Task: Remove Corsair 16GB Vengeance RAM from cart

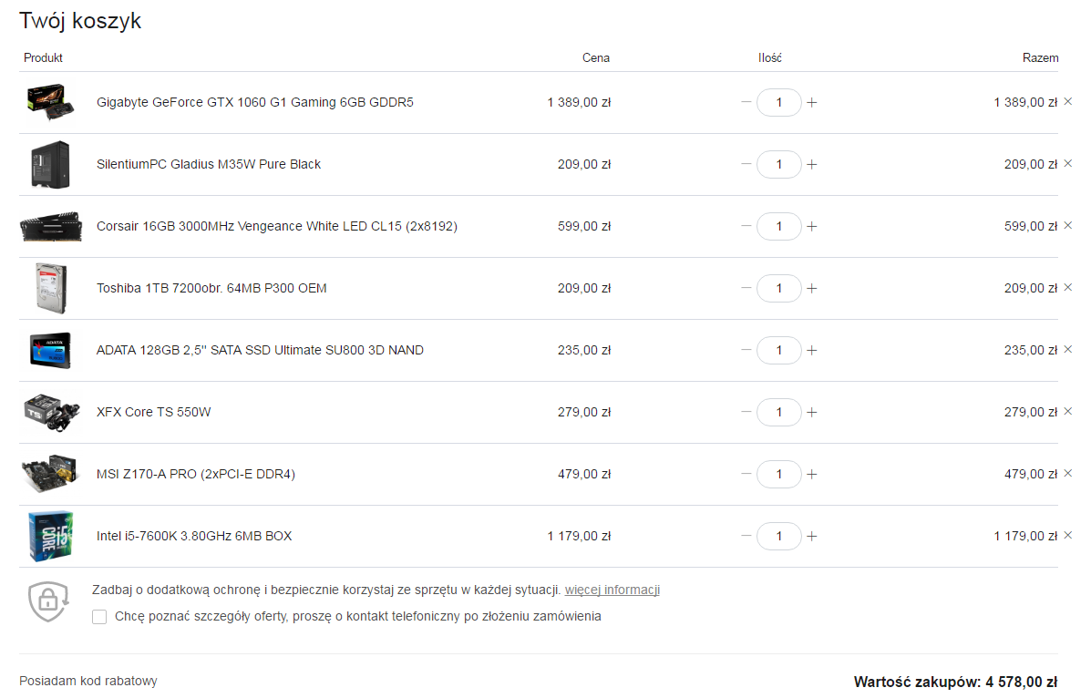Action: (1068, 225)
